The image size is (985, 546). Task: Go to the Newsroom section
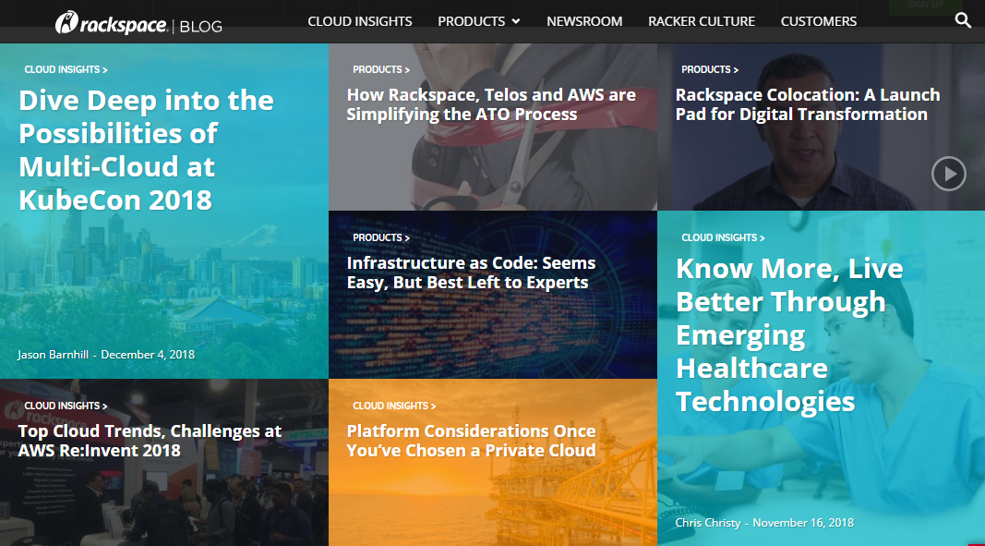(x=584, y=21)
